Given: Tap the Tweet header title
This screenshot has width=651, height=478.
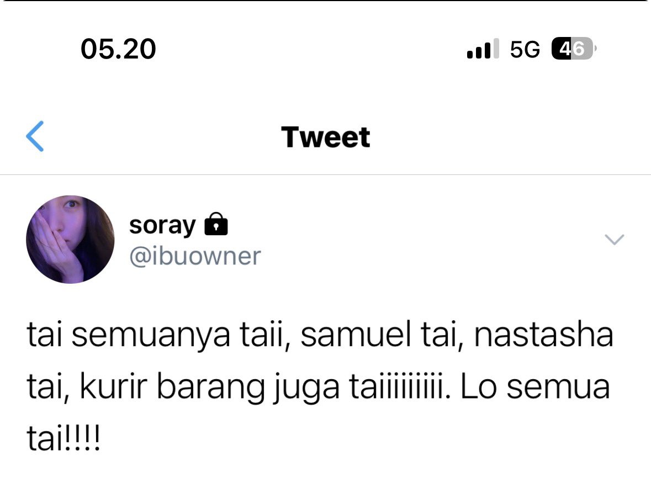Looking at the screenshot, I should tap(326, 137).
